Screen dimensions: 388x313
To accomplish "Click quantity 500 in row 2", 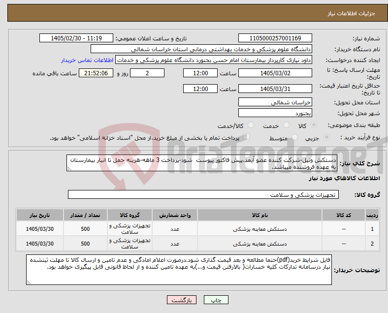I will [85, 244].
